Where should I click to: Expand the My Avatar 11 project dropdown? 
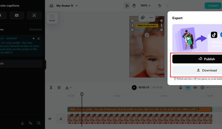[77, 6]
